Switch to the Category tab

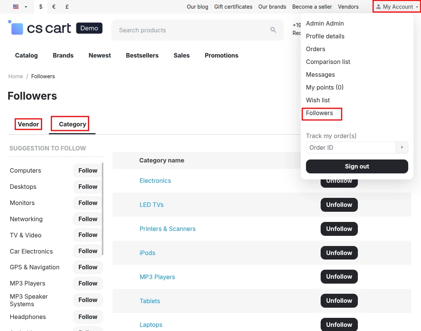tap(73, 124)
